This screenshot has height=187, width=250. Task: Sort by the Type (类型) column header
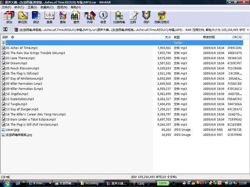click(187, 37)
